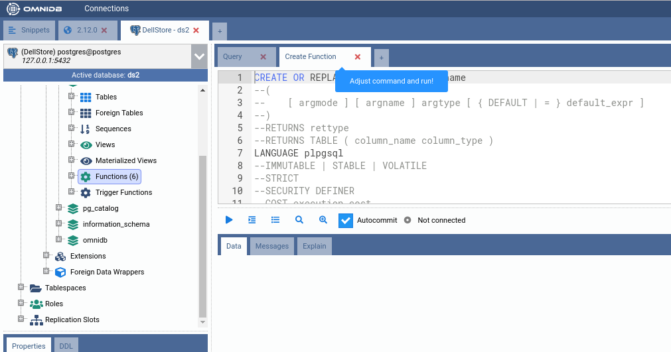Open the command history list icon
This screenshot has width=671, height=352.
pyautogui.click(x=275, y=220)
